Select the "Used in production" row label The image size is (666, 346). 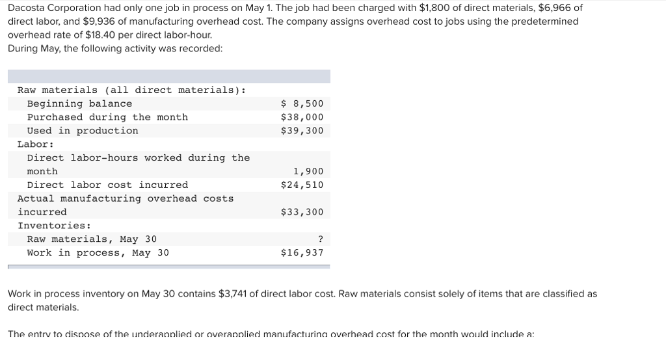(83, 131)
